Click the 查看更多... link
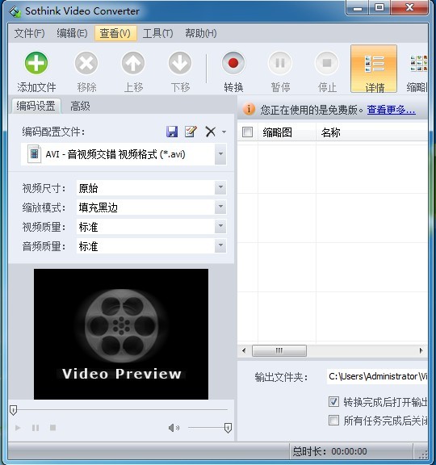Image resolution: width=436 pixels, height=465 pixels. pyautogui.click(x=392, y=110)
